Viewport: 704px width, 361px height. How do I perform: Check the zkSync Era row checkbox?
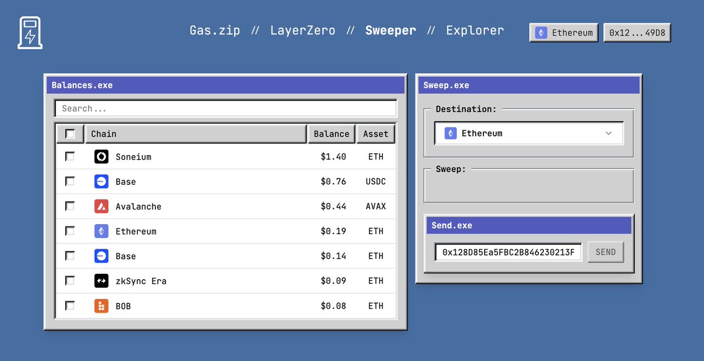point(70,280)
